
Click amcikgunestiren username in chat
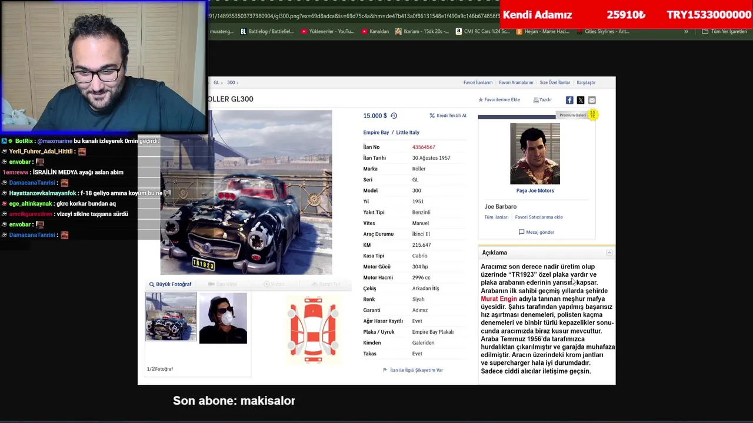coord(31,214)
